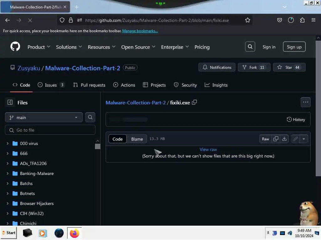Bookmark this page with the star icon
The height and width of the screenshot is (240, 321).
point(248,20)
